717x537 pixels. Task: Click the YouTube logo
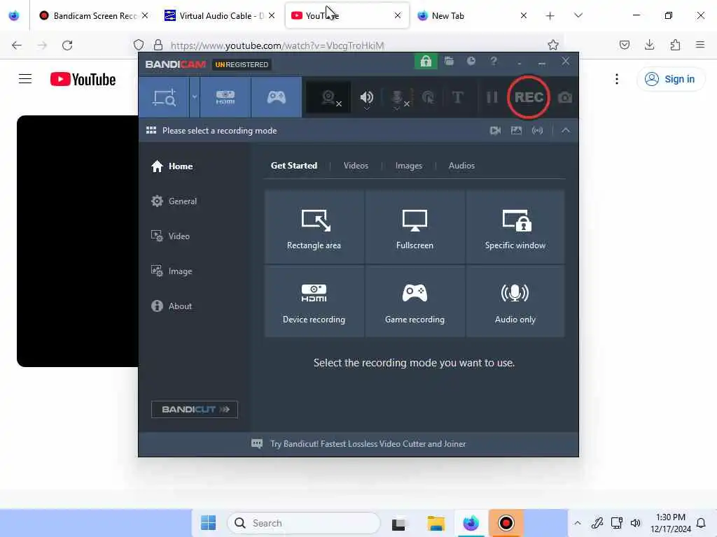click(83, 79)
